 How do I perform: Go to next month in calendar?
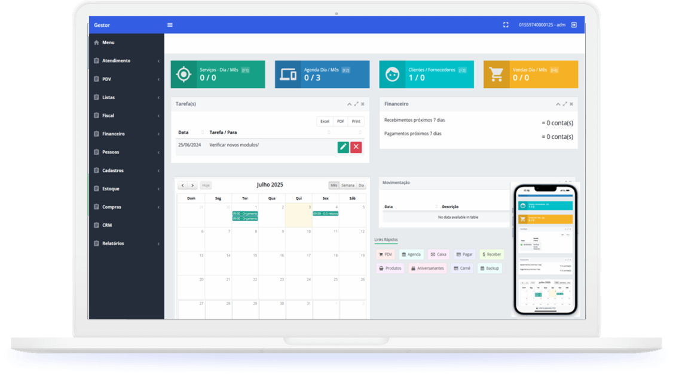point(192,186)
